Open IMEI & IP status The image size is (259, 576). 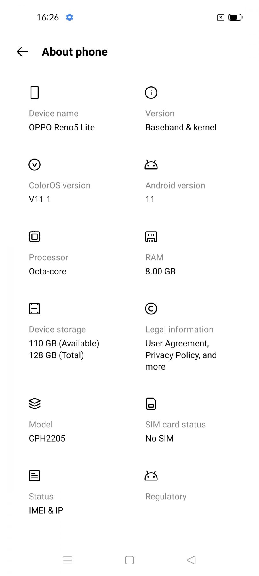tap(46, 510)
